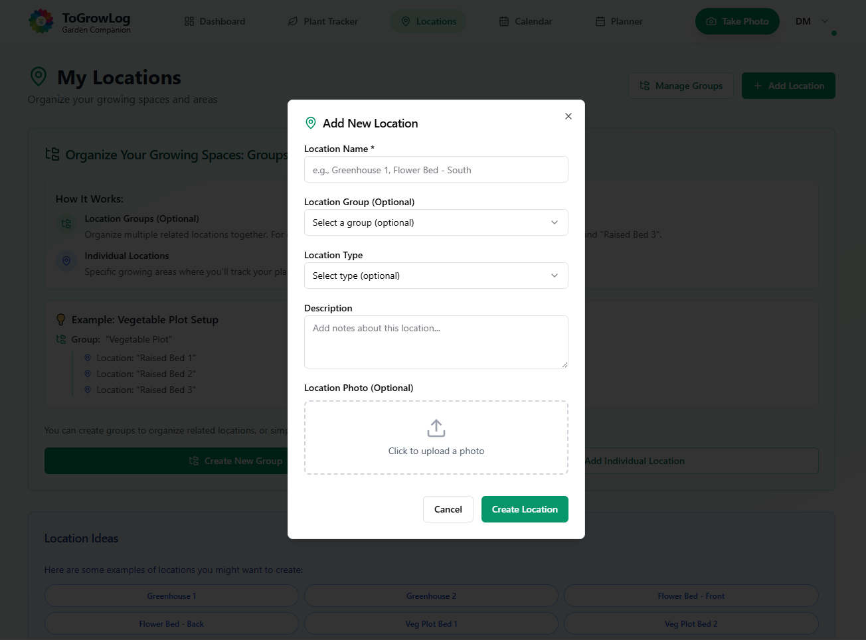This screenshot has width=866, height=640.
Task: Click the lightbulb icon near Example heading
Action: pyautogui.click(x=61, y=319)
